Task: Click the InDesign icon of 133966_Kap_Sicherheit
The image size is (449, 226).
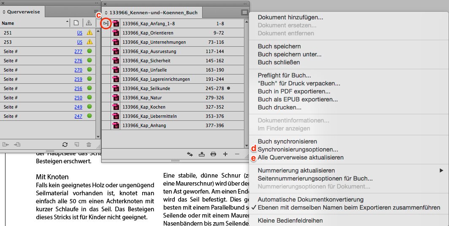Action: (116, 61)
